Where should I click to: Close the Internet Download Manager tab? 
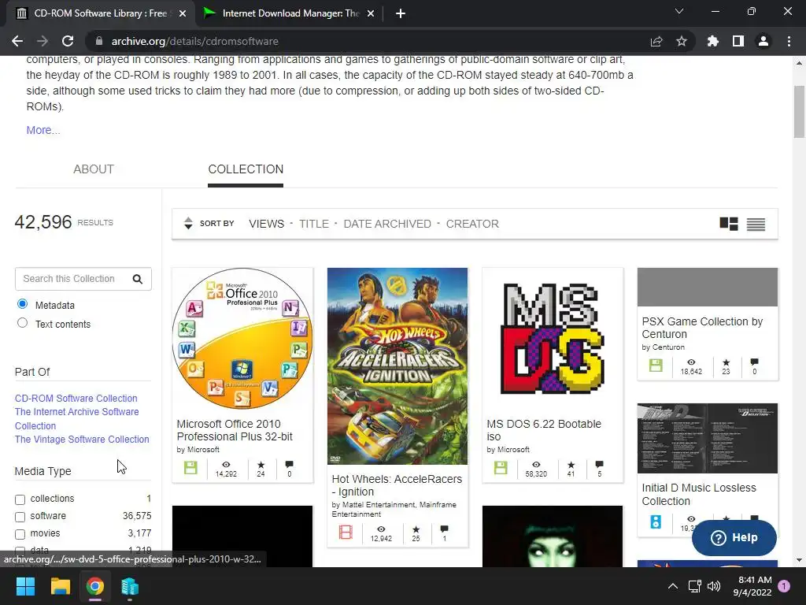click(x=371, y=13)
